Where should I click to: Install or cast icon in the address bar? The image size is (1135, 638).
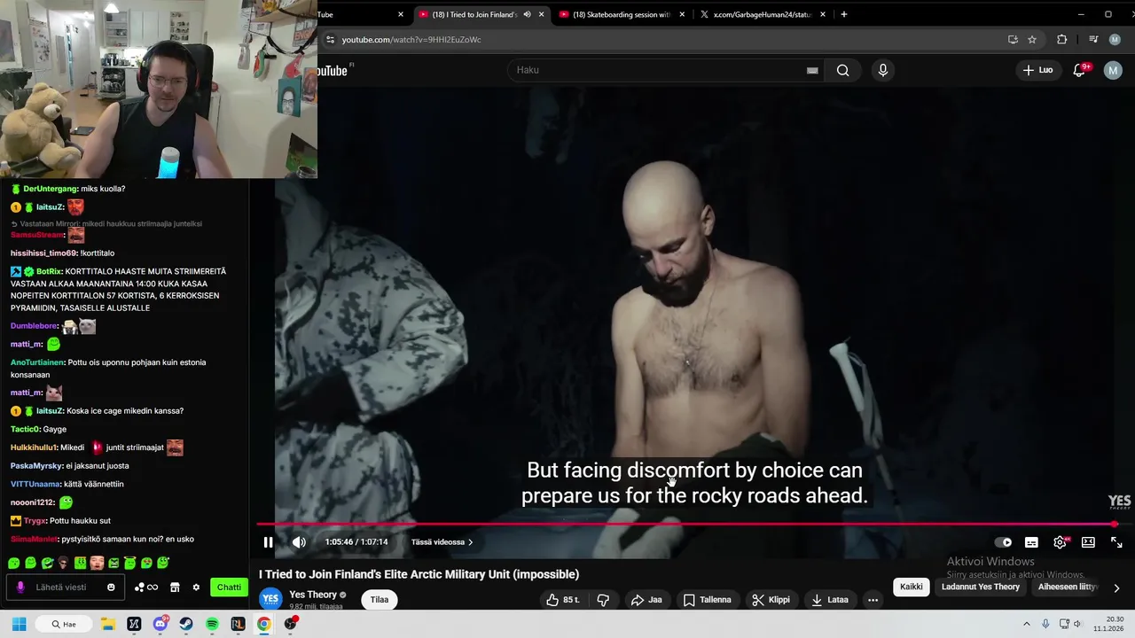click(x=1013, y=40)
